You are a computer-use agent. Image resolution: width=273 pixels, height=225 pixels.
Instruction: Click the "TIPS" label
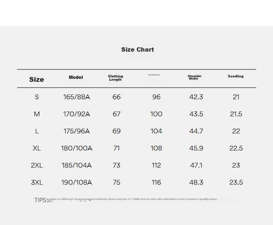click(x=40, y=200)
